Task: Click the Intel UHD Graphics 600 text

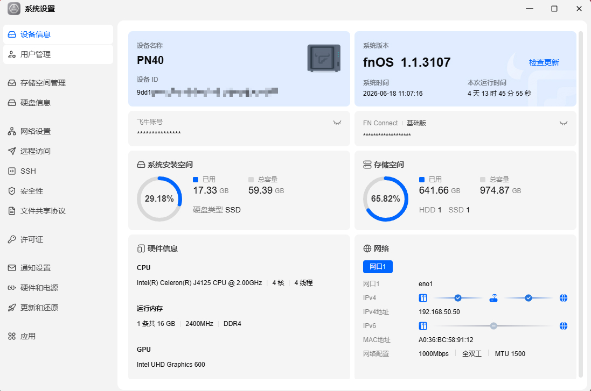Action: pos(171,365)
